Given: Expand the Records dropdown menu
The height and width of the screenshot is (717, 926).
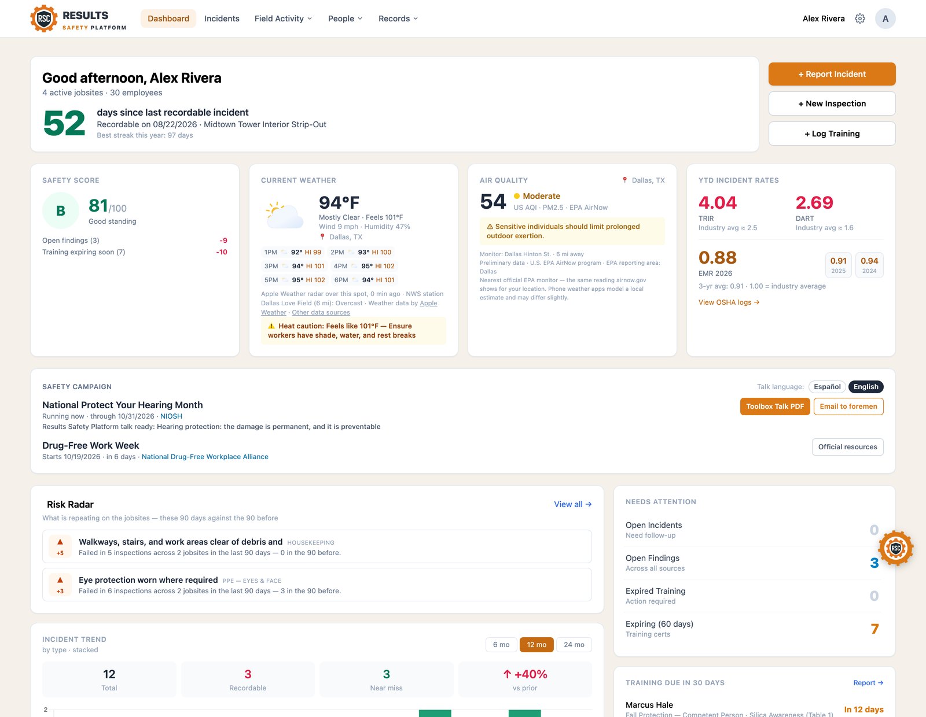Looking at the screenshot, I should pyautogui.click(x=398, y=19).
